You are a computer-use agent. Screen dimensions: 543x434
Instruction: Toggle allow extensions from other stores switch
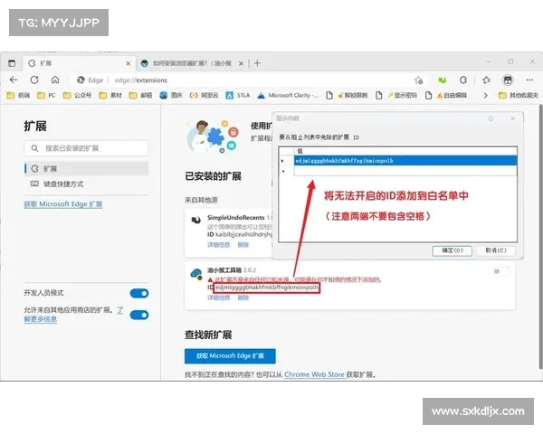coord(138,315)
